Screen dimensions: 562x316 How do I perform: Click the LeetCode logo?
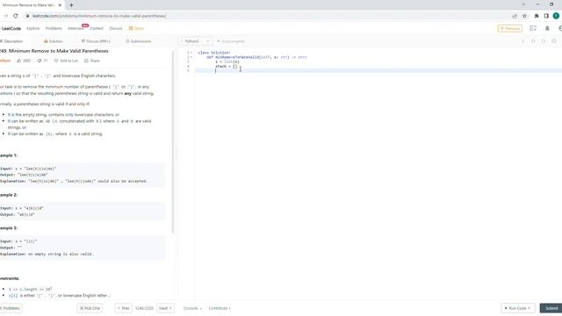pyautogui.click(x=11, y=28)
